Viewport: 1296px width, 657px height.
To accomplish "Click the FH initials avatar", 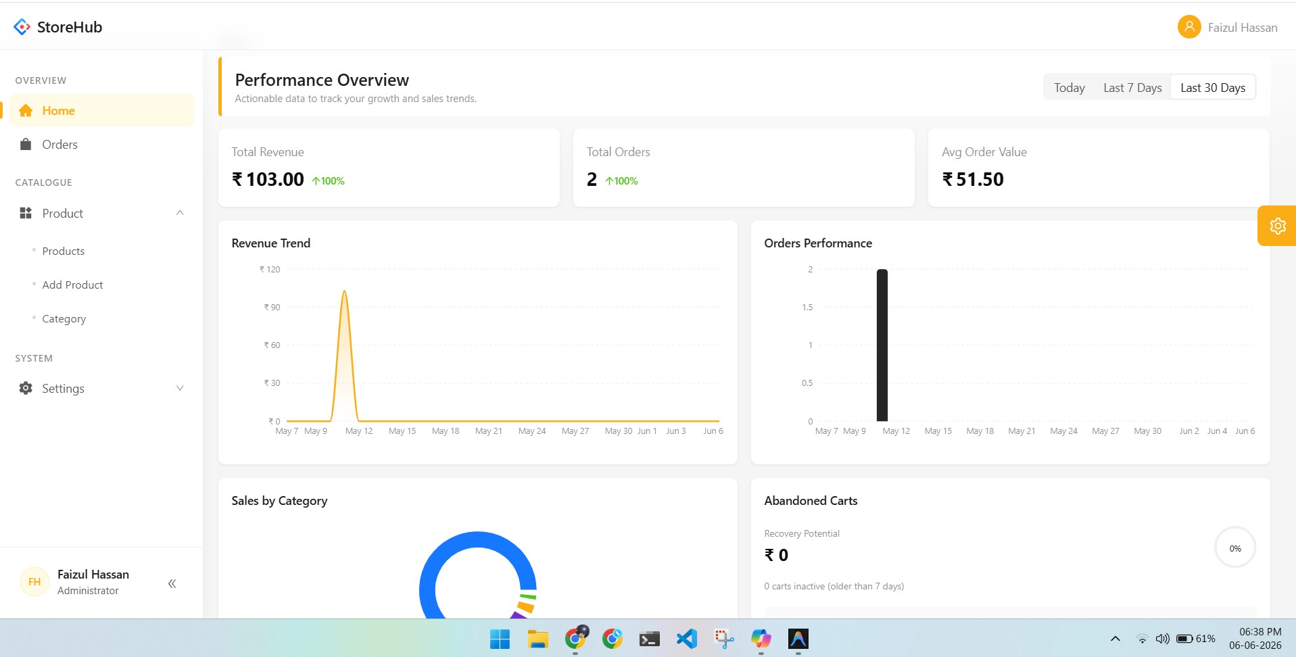I will (x=34, y=581).
